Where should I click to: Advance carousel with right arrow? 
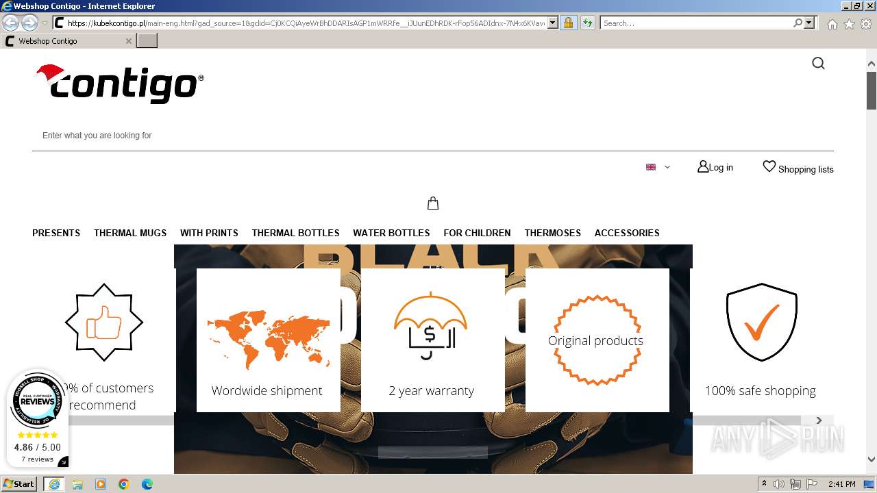click(819, 420)
